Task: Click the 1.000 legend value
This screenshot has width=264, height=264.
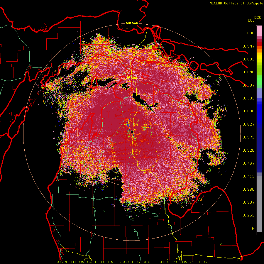Action: (248, 33)
